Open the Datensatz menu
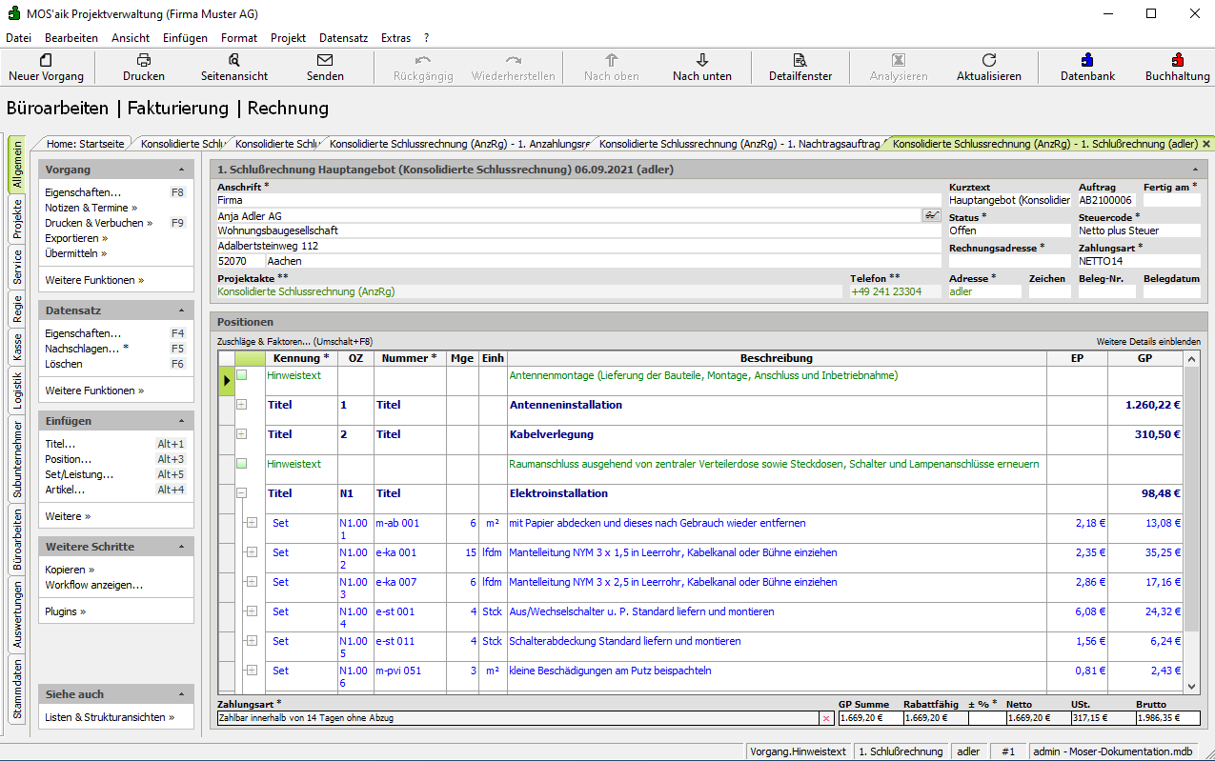 (x=343, y=38)
